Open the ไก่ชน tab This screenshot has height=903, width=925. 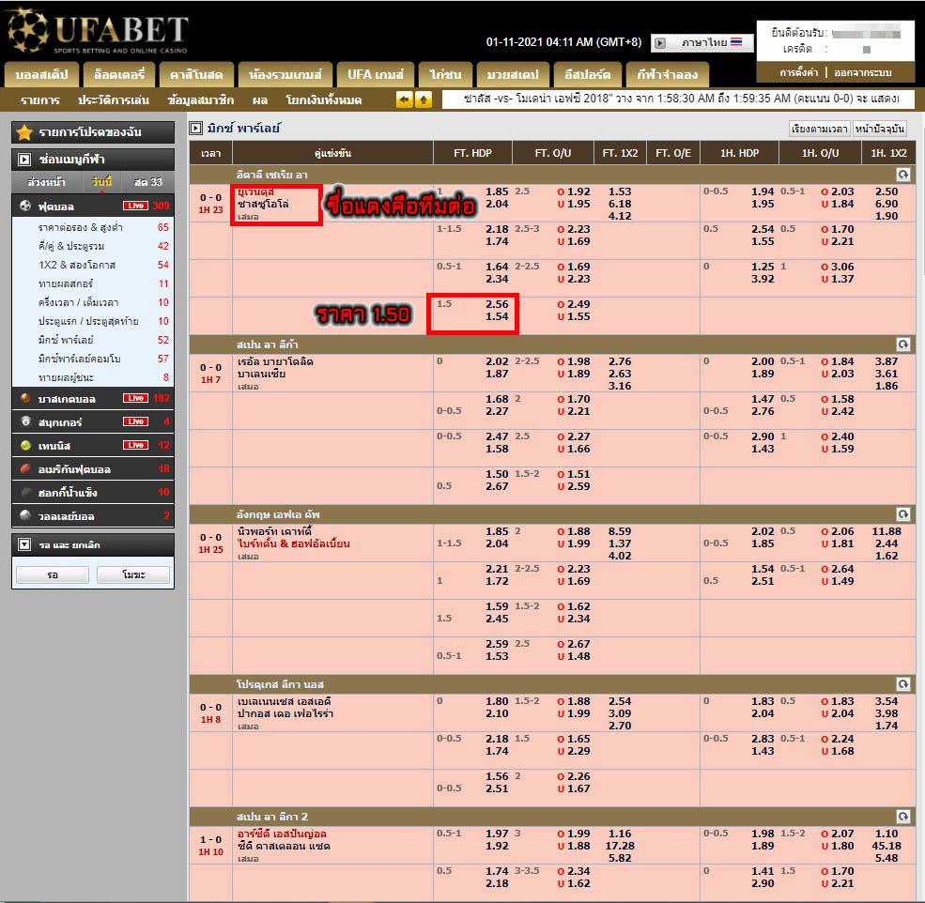tap(445, 75)
